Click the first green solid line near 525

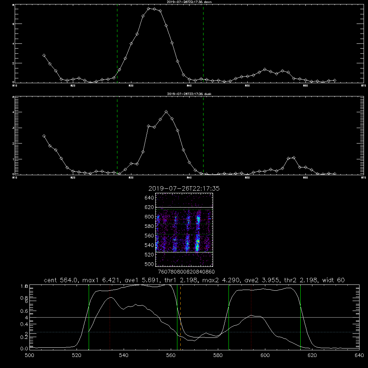pos(89,317)
